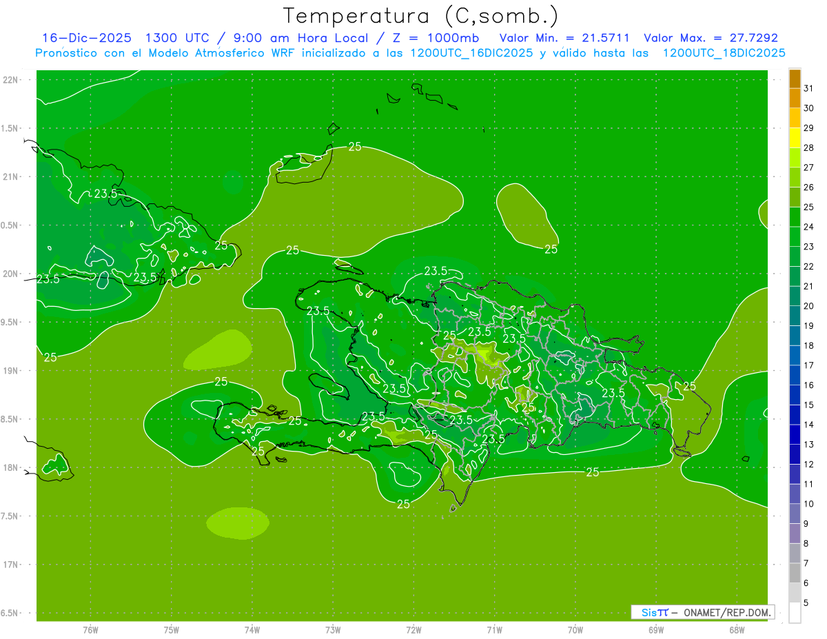This screenshot has width=827, height=639.
Task: Click the '73W' longitude axis label
Action: pyautogui.click(x=333, y=630)
